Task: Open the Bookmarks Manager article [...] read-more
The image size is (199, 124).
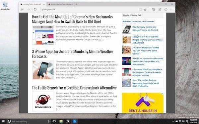Action: (102, 40)
